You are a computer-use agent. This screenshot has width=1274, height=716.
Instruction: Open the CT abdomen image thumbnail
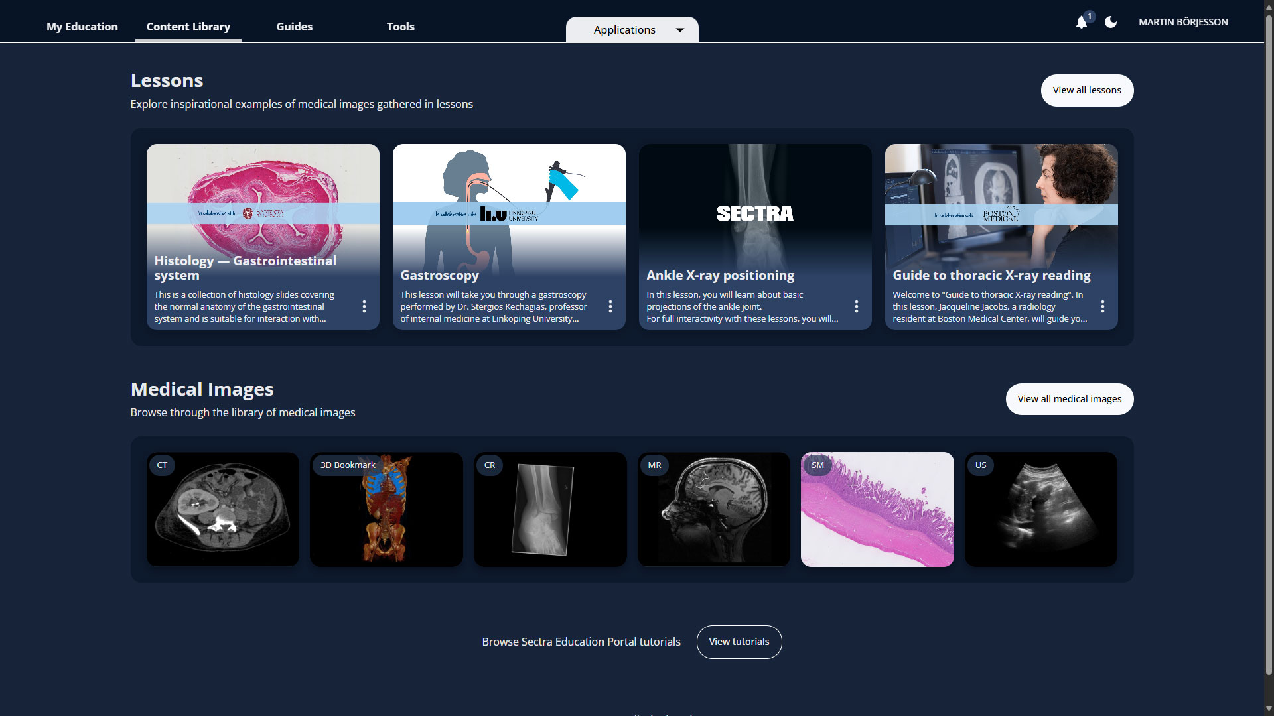pos(223,509)
